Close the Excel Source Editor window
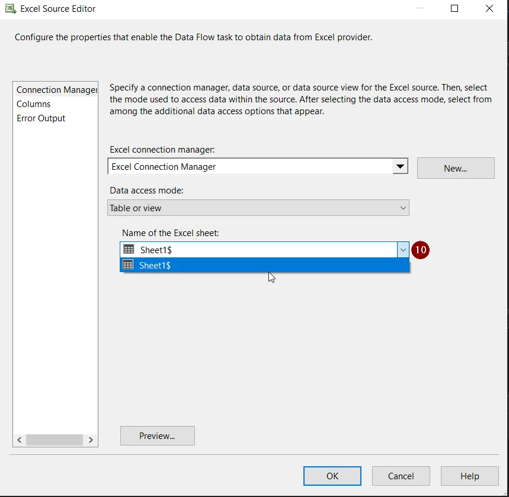This screenshot has width=509, height=497. pyautogui.click(x=489, y=8)
